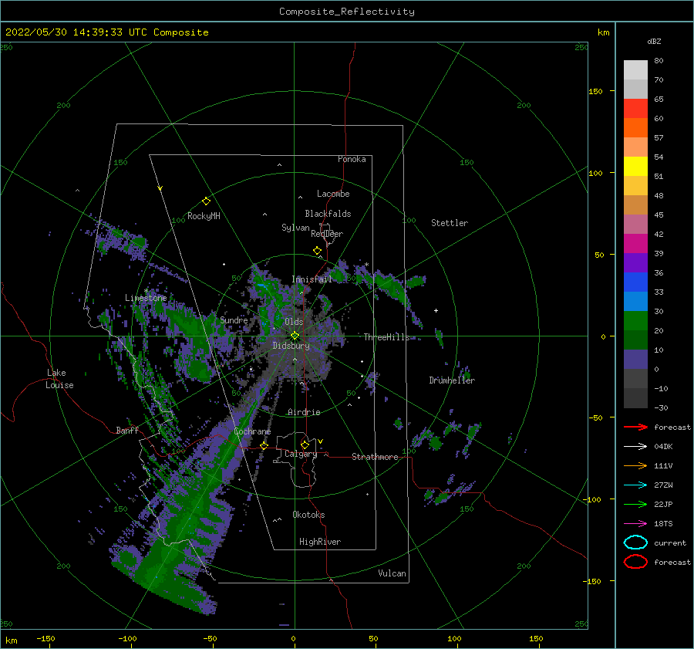The image size is (694, 649).
Task: Click the ThreeHills label
Action: click(x=387, y=337)
